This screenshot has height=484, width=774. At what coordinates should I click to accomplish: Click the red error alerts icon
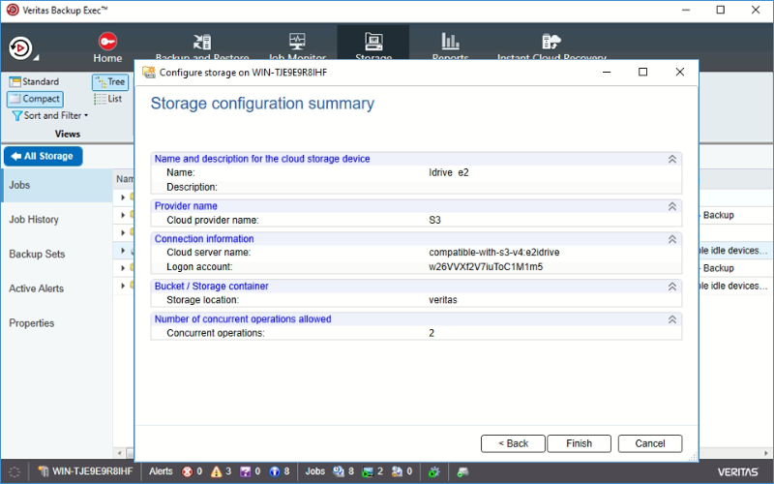click(187, 471)
